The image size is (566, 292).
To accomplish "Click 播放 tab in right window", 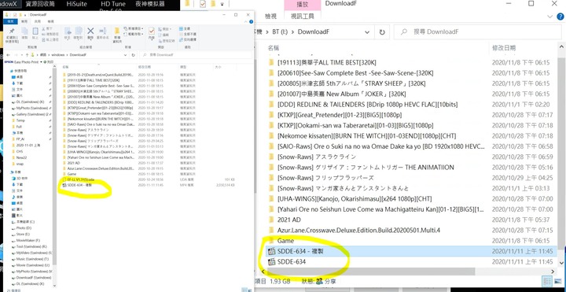I will click(x=302, y=5).
